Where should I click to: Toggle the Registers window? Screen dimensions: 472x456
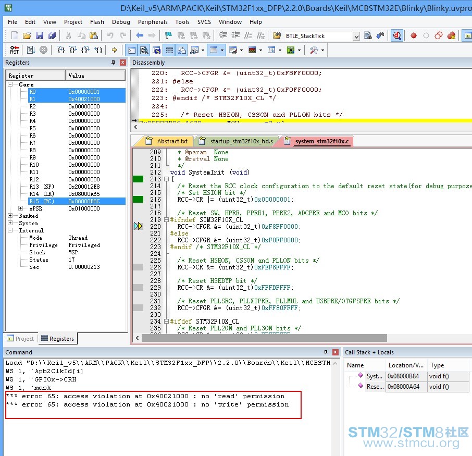click(x=169, y=50)
